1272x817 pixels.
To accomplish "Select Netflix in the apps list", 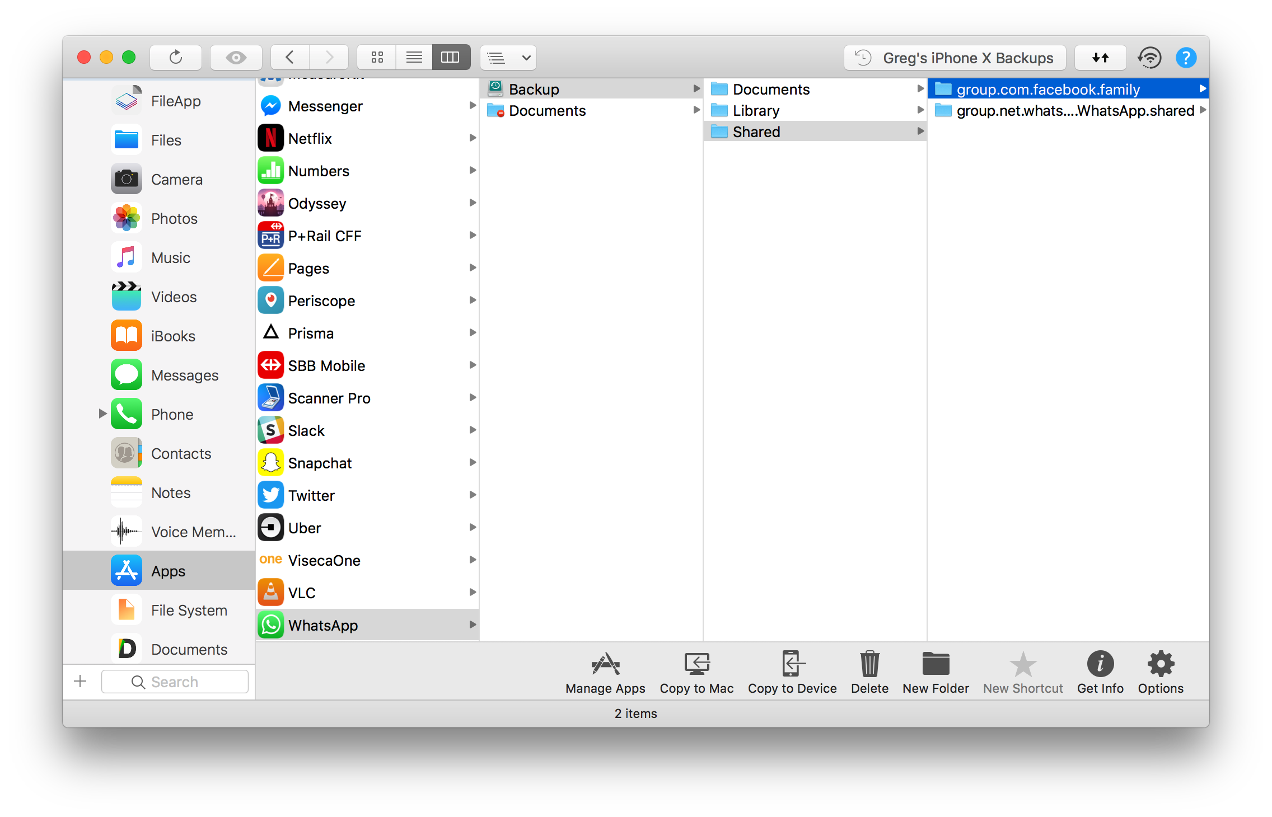I will (x=367, y=138).
